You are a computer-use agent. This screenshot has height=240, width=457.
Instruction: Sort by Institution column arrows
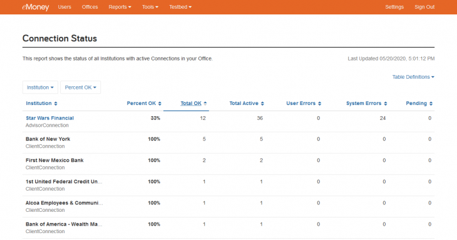tap(56, 104)
